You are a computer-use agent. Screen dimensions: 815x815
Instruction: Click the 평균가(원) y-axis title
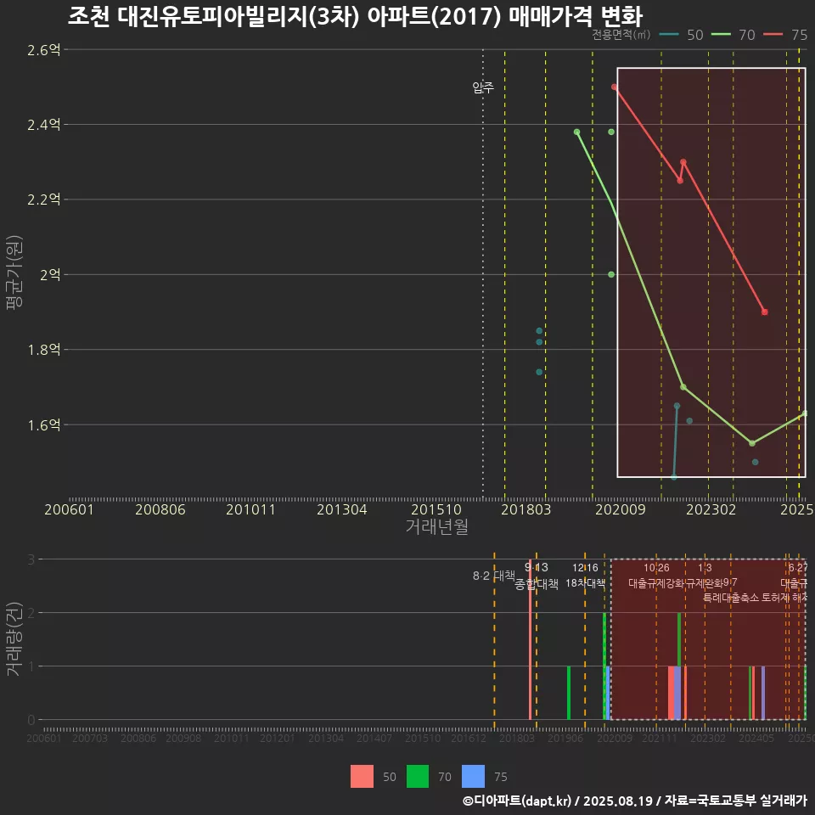click(14, 273)
